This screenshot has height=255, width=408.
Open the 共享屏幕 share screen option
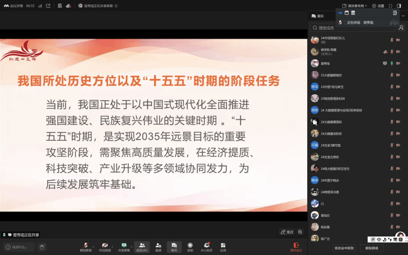coord(124,245)
